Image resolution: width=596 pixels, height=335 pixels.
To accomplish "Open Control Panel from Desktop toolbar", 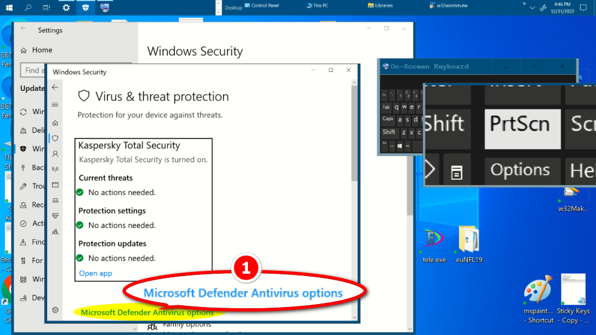I will pos(262,5).
